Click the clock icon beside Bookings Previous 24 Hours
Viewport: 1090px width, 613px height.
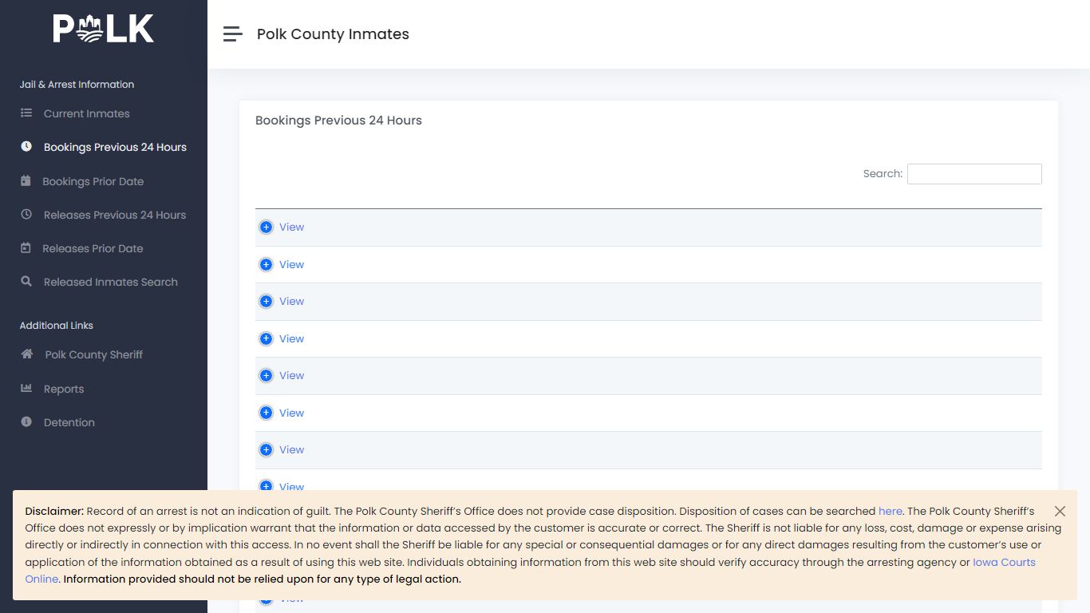26,147
